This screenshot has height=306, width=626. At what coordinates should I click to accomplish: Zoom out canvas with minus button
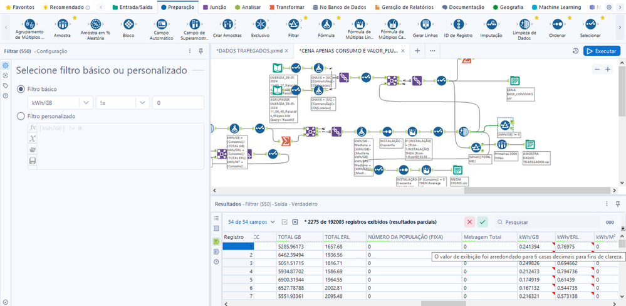(x=597, y=69)
